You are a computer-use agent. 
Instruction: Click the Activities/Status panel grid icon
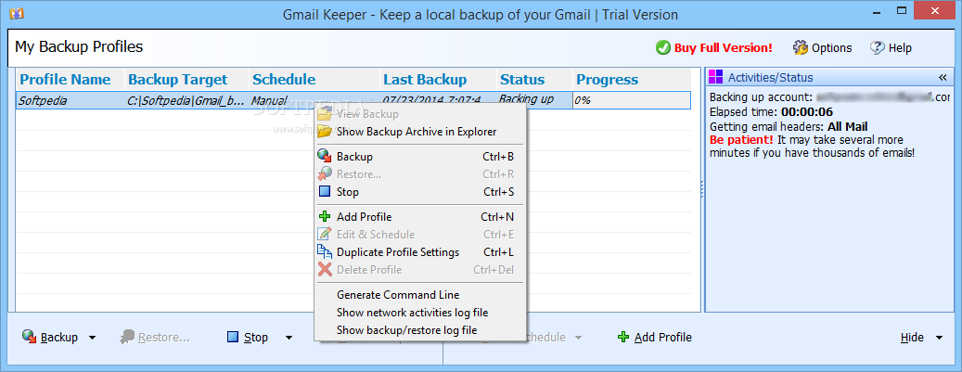pos(715,77)
